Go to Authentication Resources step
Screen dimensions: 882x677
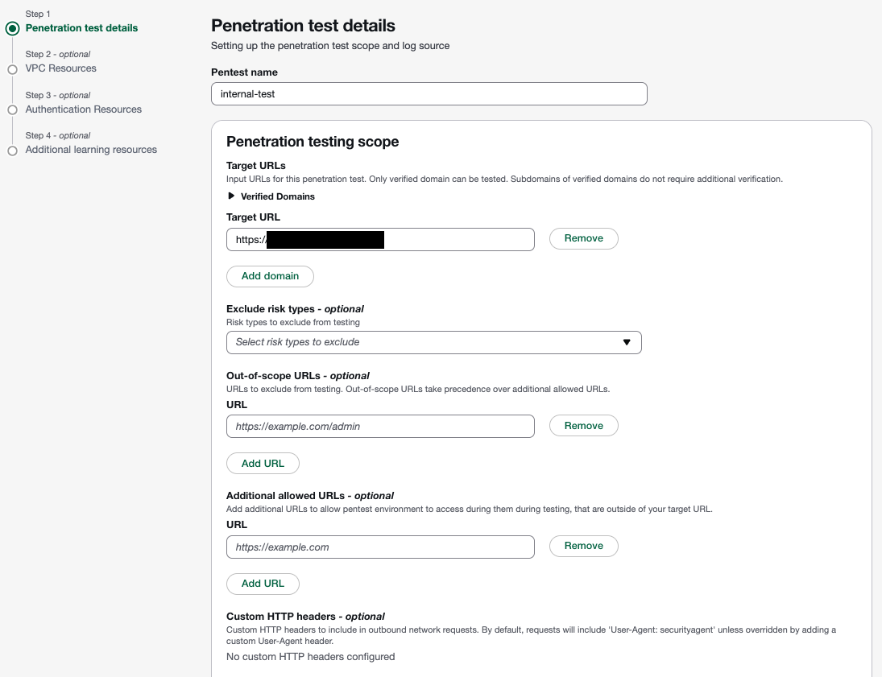pos(84,109)
